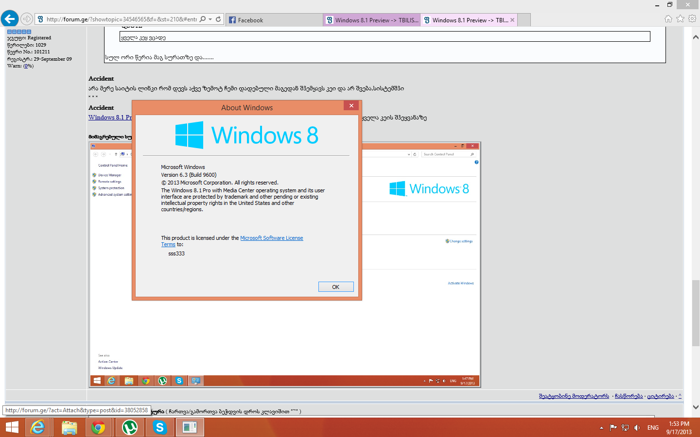This screenshot has height=437, width=700.
Task: Open File Explorer from the taskbar
Action: (x=70, y=427)
